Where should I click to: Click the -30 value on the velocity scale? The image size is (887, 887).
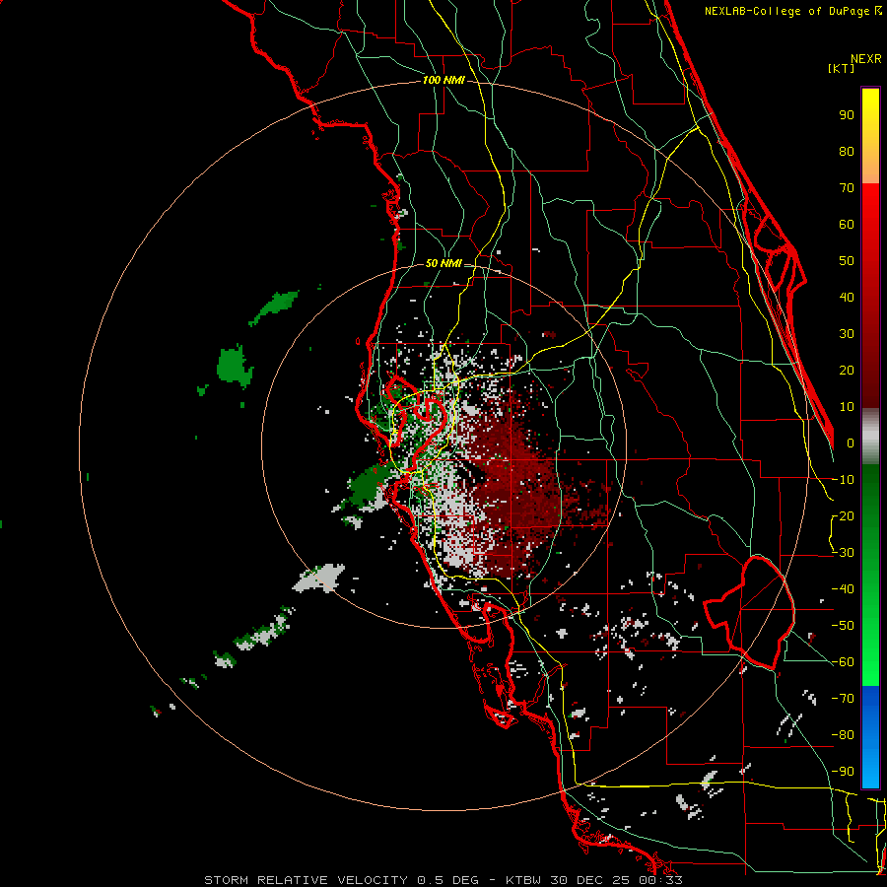843,553
